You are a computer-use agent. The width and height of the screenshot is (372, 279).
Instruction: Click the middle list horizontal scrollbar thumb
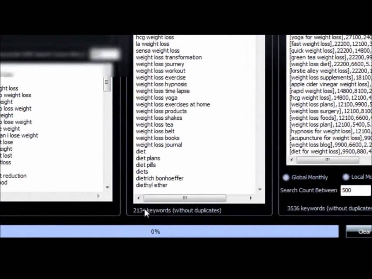[185, 198]
